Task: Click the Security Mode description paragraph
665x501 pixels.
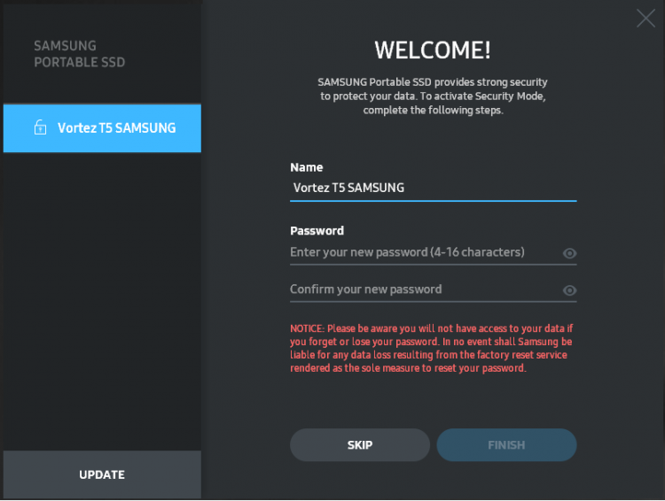Action: [433, 96]
